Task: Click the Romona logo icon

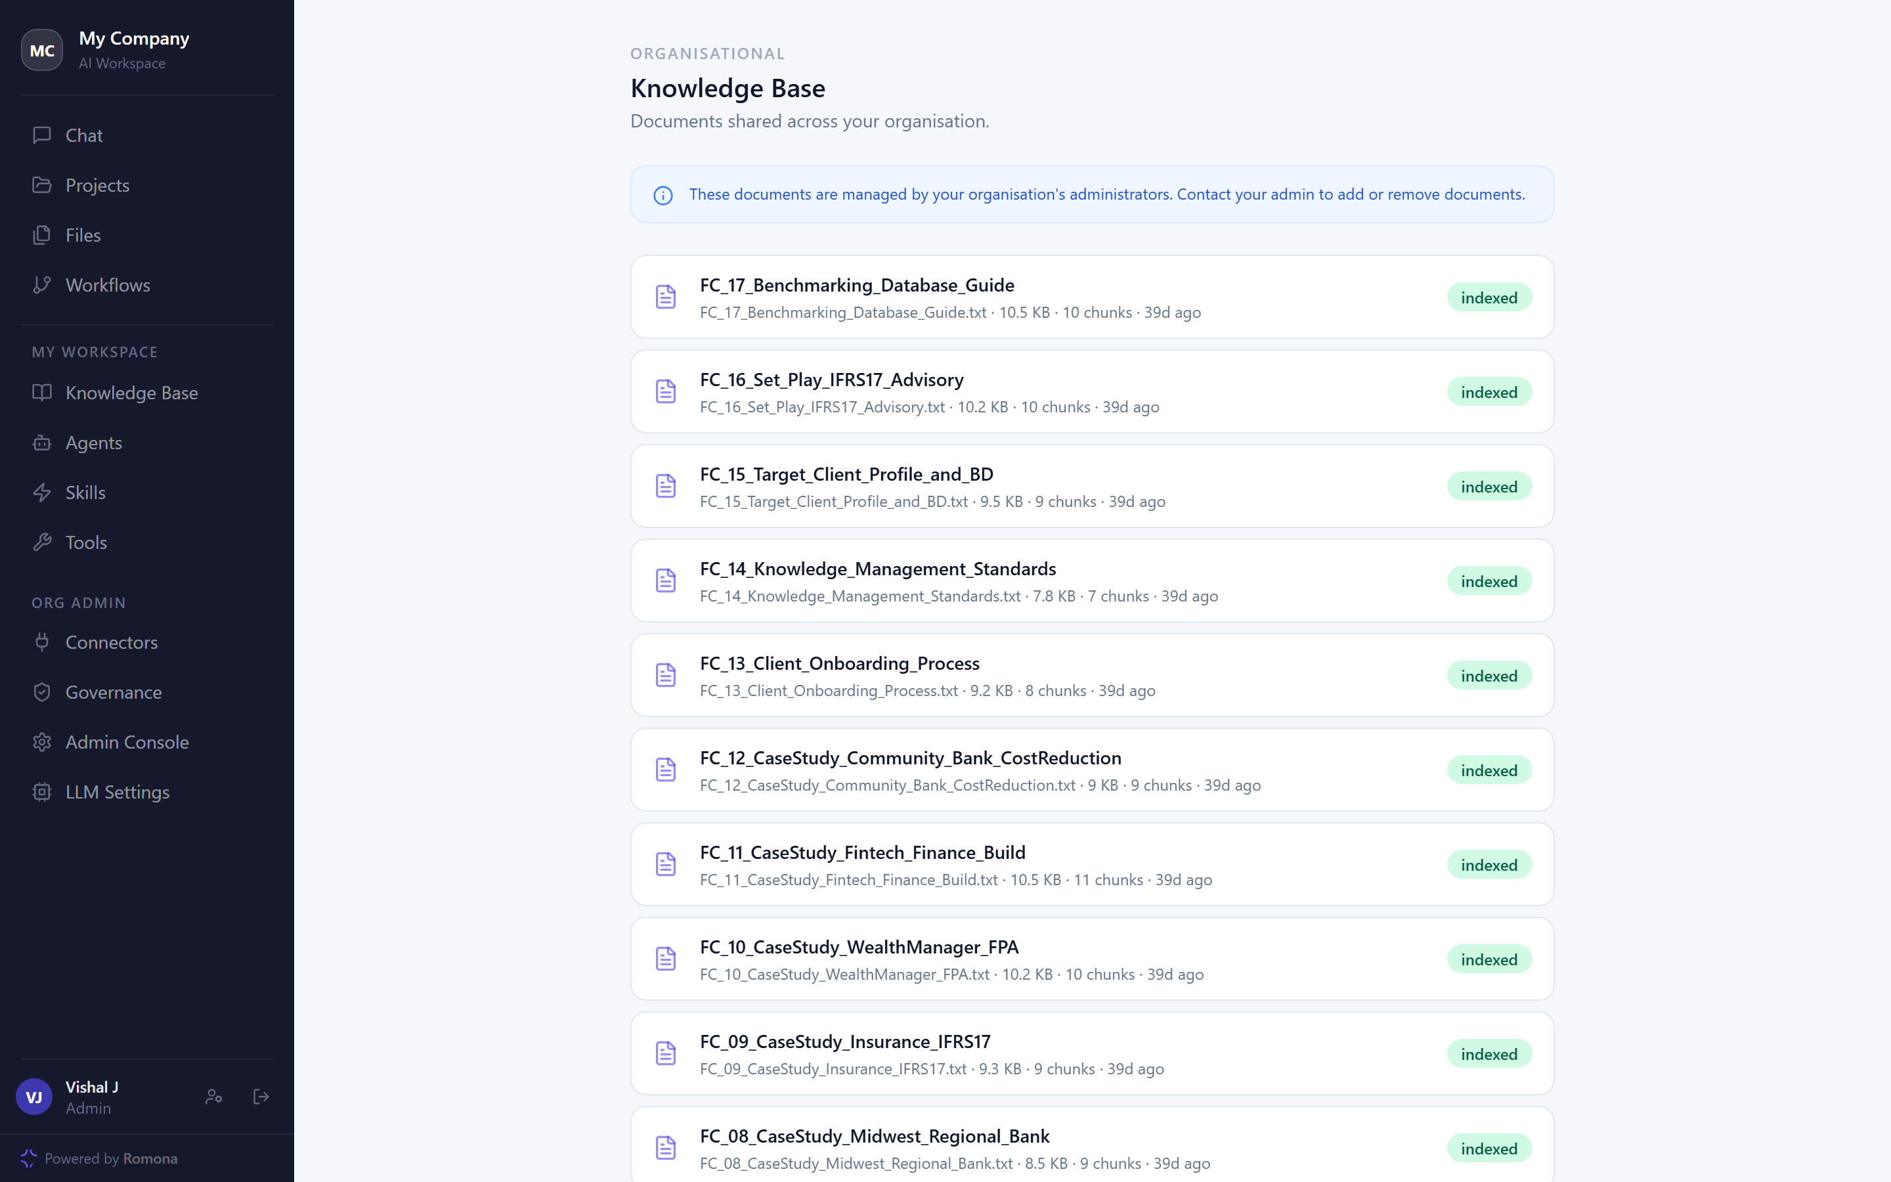Action: [x=29, y=1158]
